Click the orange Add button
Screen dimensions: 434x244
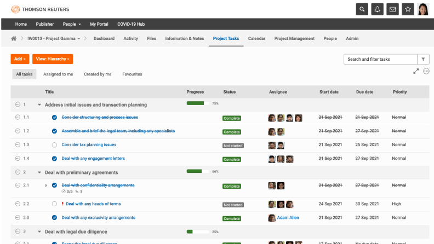20,59
